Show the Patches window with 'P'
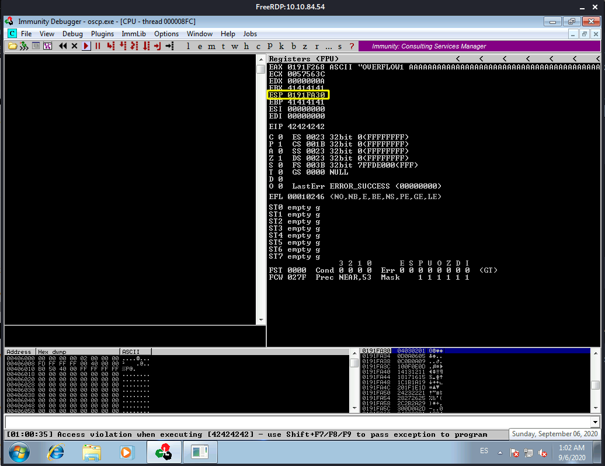The image size is (605, 466). (270, 46)
